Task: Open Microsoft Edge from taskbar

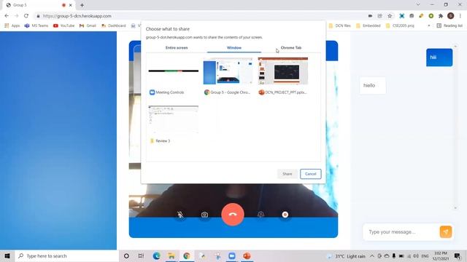Action: [156, 255]
